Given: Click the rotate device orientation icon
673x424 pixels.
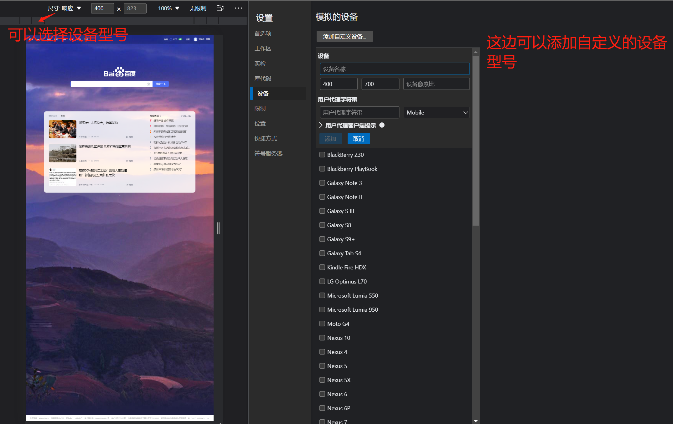Looking at the screenshot, I should (x=220, y=8).
